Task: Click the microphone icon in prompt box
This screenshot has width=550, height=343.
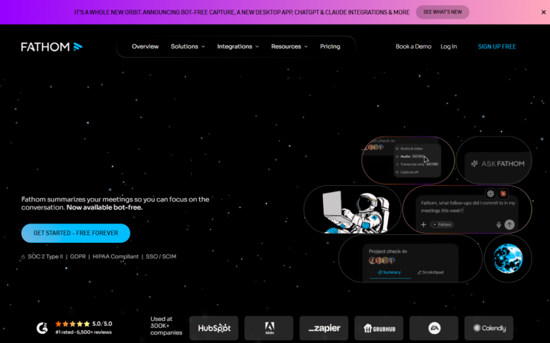Action: [x=498, y=224]
